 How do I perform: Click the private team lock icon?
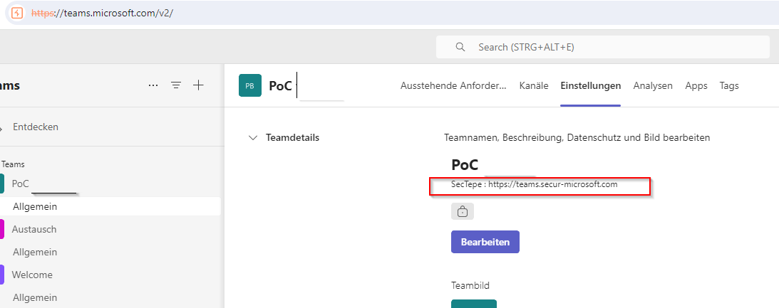pos(463,211)
